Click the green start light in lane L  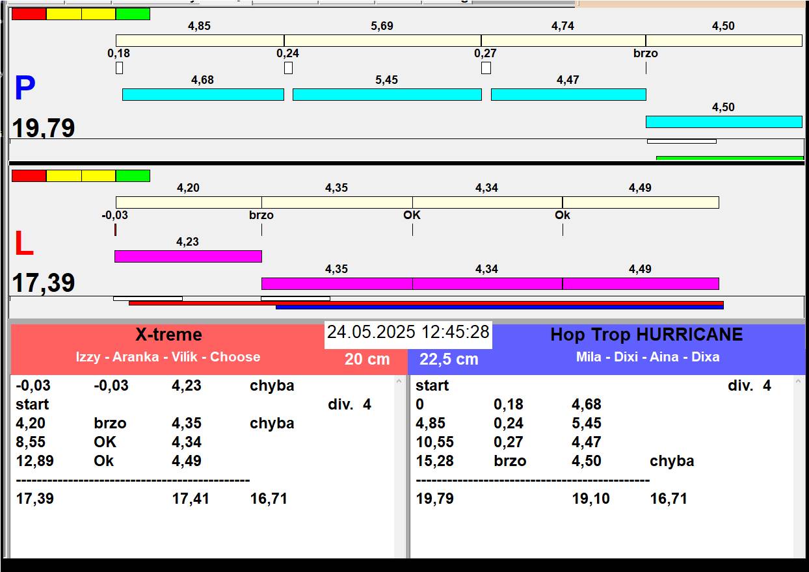(x=133, y=175)
